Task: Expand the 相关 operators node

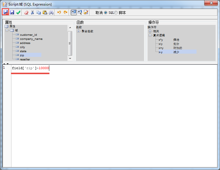Action: click(150, 31)
